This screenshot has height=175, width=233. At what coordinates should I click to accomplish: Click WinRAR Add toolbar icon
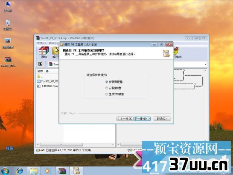44,52
